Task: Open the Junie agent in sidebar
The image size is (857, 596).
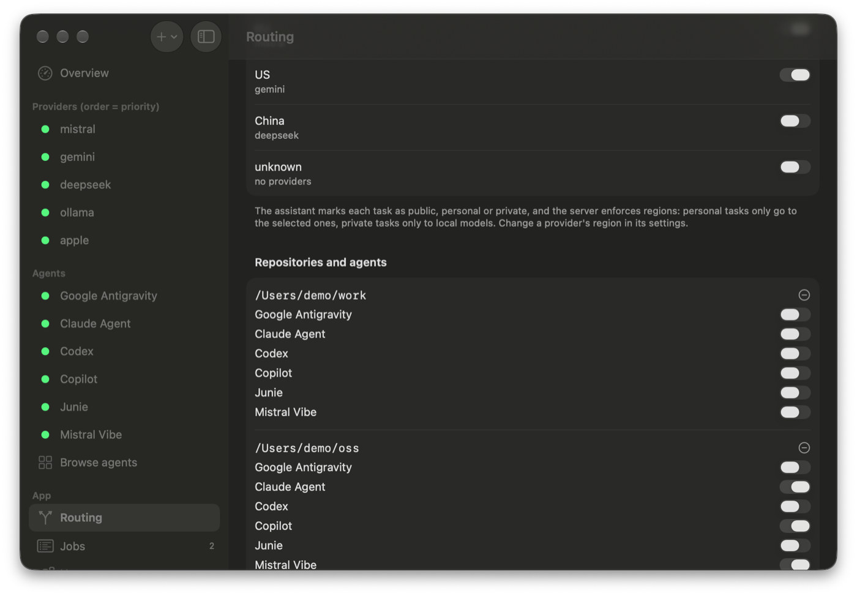Action: pyautogui.click(x=124, y=407)
